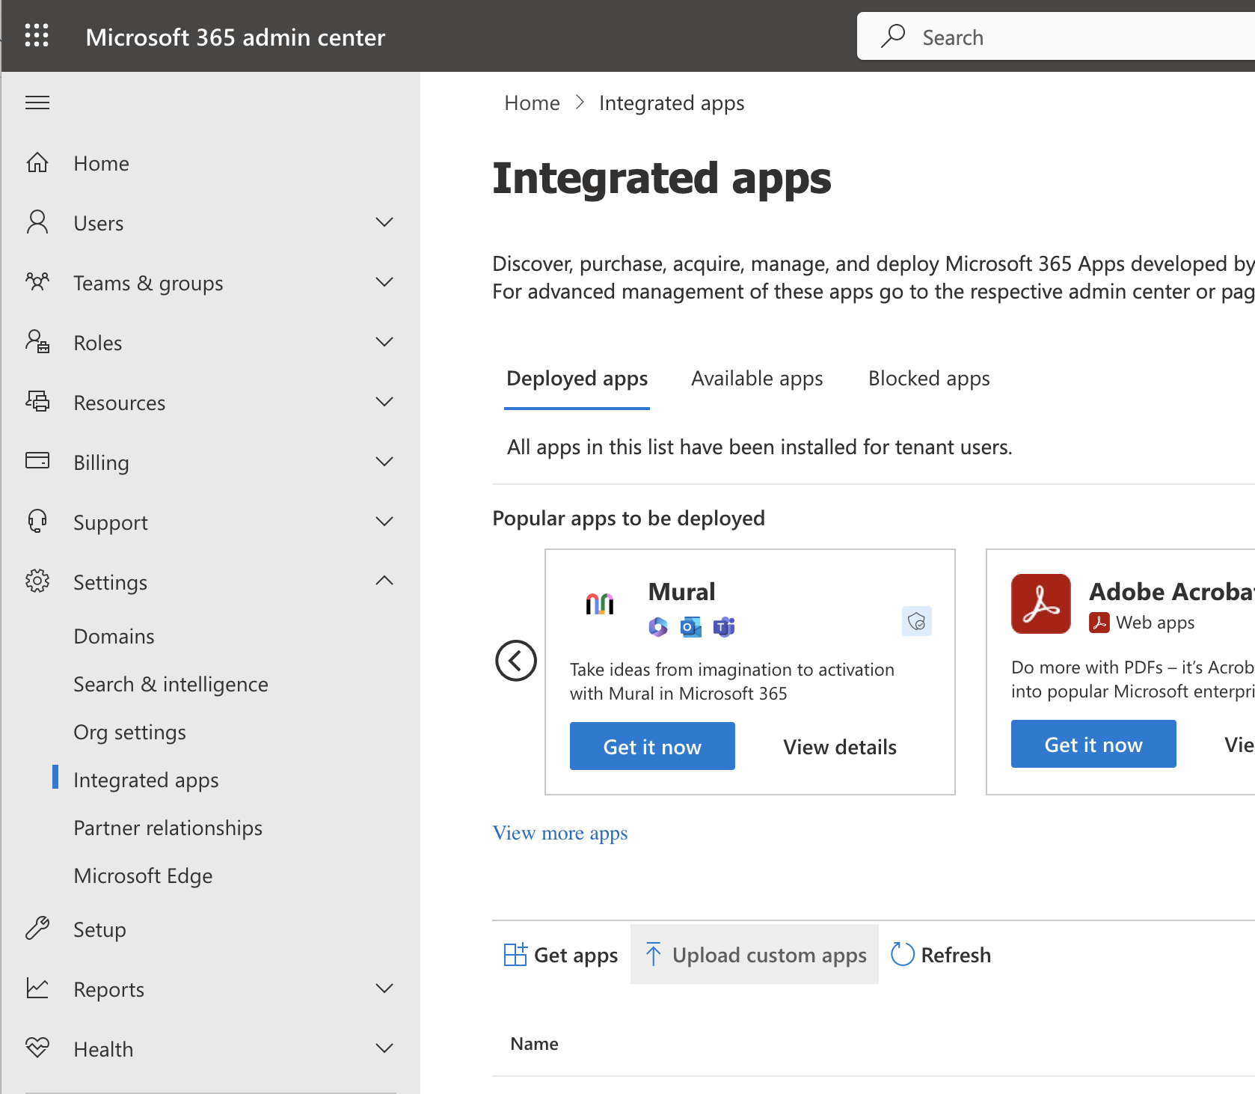Click the Adobe Acrobat logo
Viewport: 1255px width, 1094px height.
click(1040, 603)
